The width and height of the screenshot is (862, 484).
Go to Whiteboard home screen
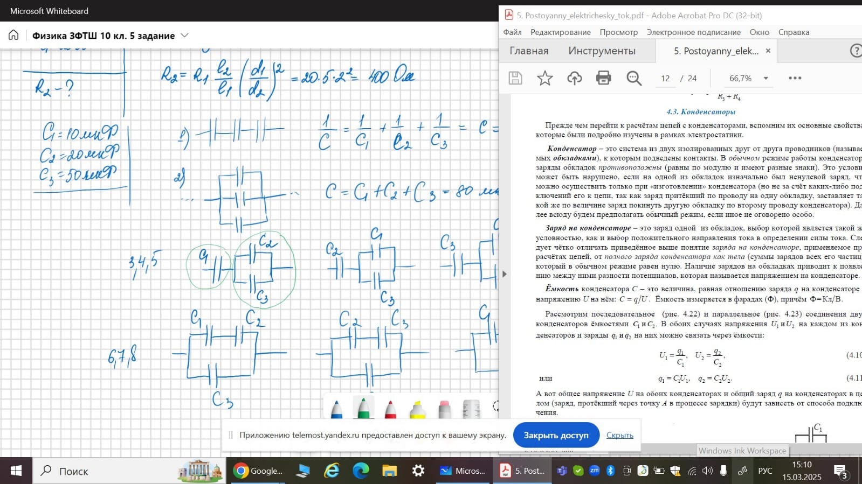pos(13,36)
